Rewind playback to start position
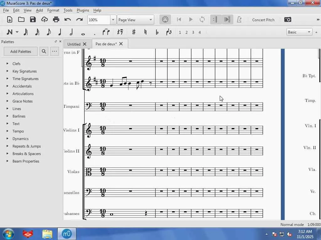 click(x=179, y=20)
